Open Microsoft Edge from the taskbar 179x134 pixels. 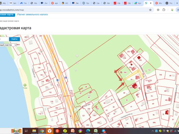click(88, 131)
